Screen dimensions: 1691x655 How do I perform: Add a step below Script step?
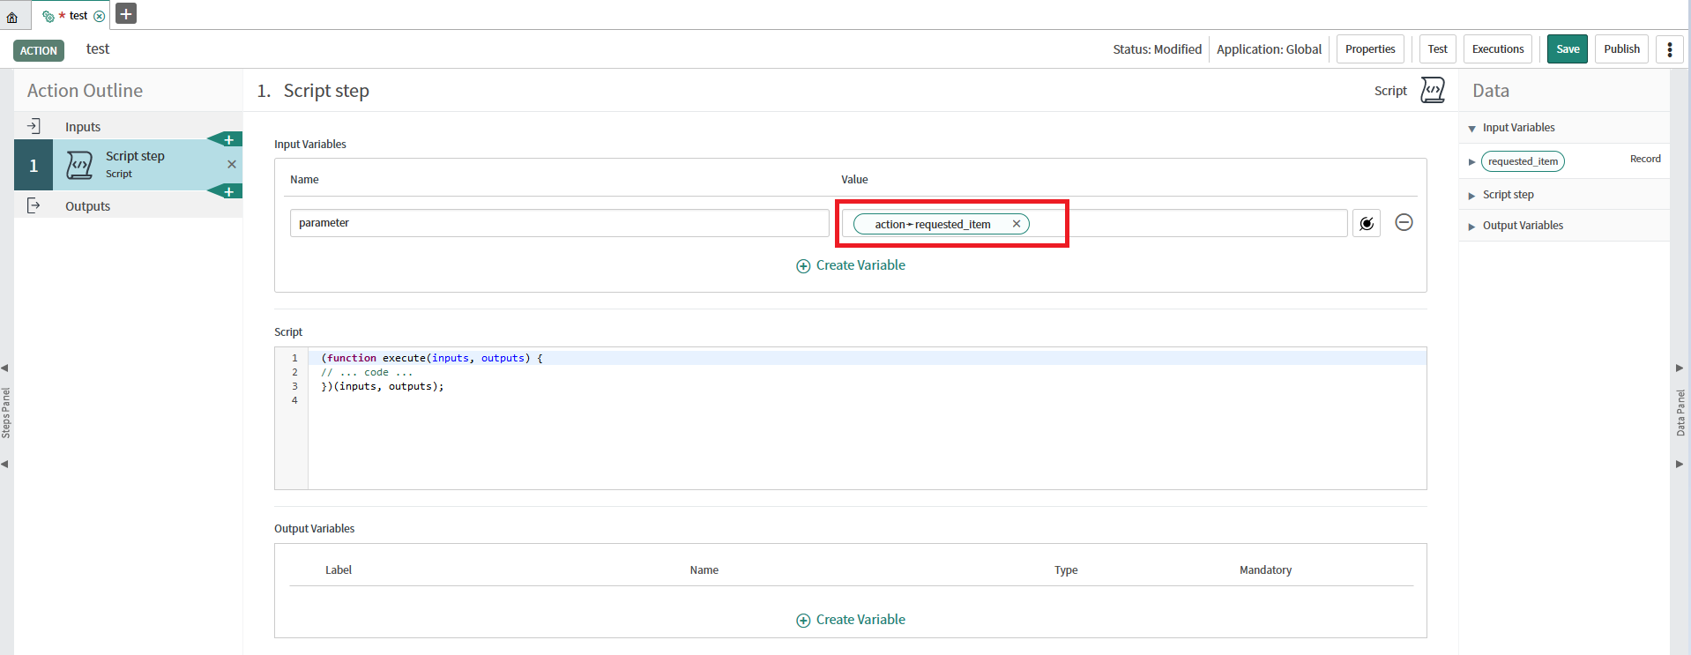tap(228, 191)
